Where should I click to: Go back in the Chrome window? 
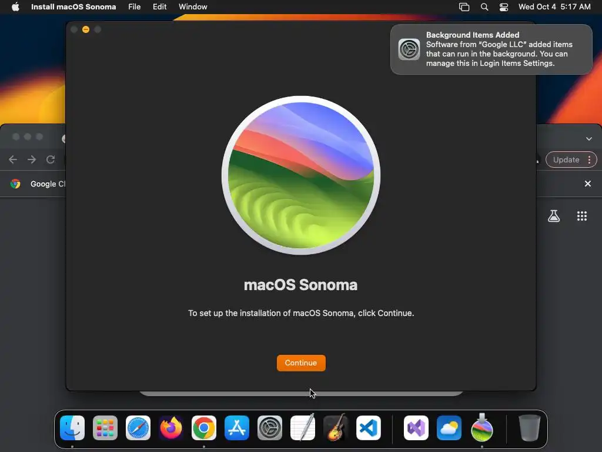pos(13,159)
